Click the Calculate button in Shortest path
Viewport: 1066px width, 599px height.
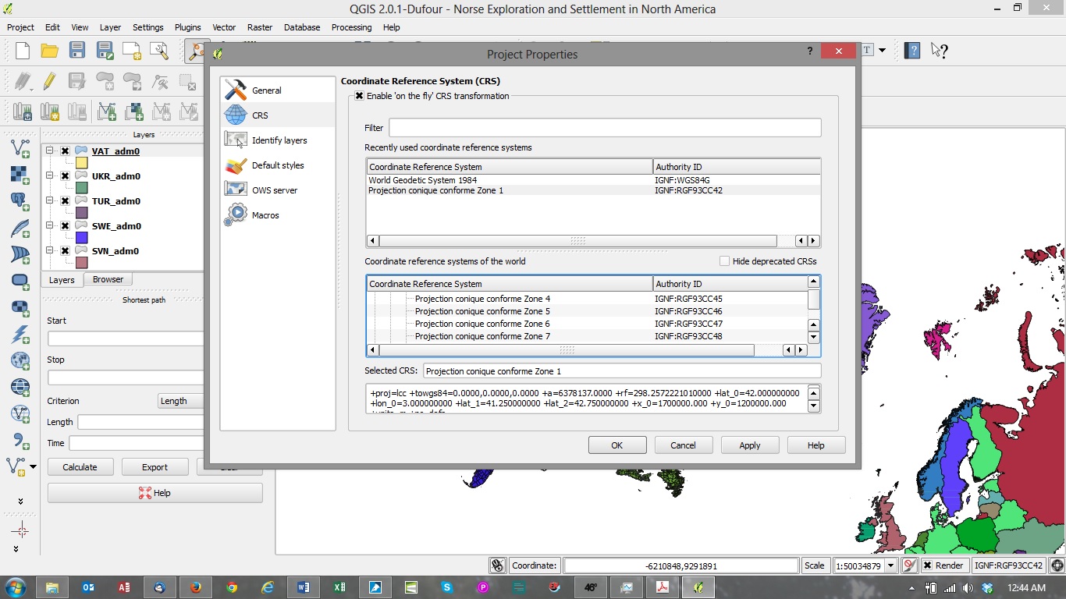click(80, 467)
